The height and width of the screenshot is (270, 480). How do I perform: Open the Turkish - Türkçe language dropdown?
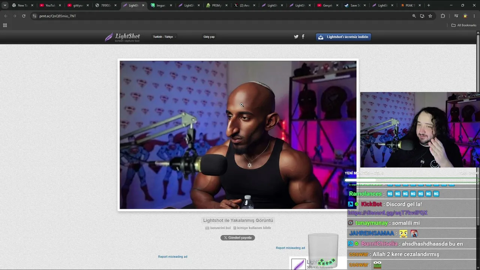[x=164, y=37]
